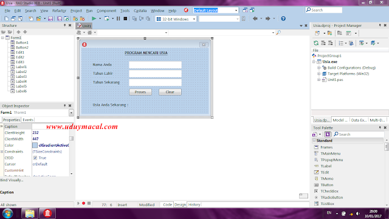Viewport: 389px width, 219px height.
Task: Expand Unit1.pas node
Action: tap(318, 80)
